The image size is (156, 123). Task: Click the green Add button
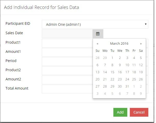pos(120,112)
